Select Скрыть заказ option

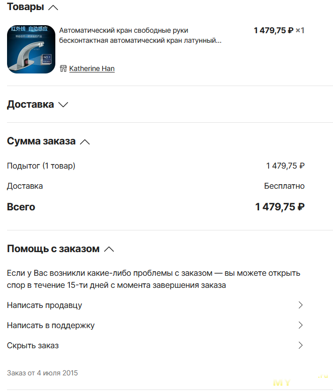(155, 346)
